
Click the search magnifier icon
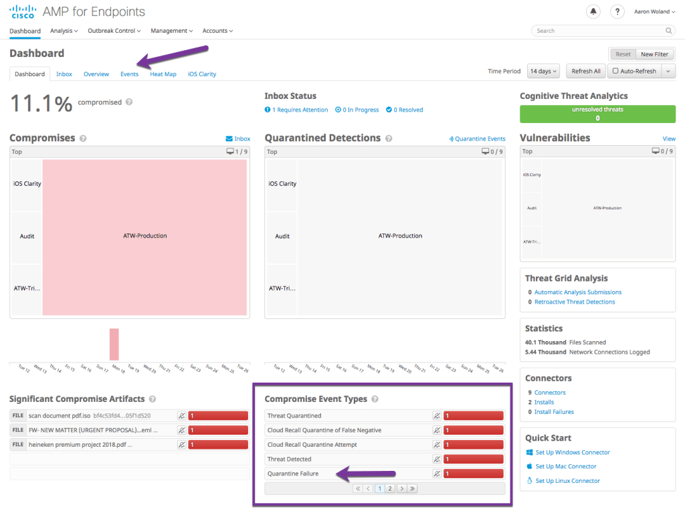668,31
